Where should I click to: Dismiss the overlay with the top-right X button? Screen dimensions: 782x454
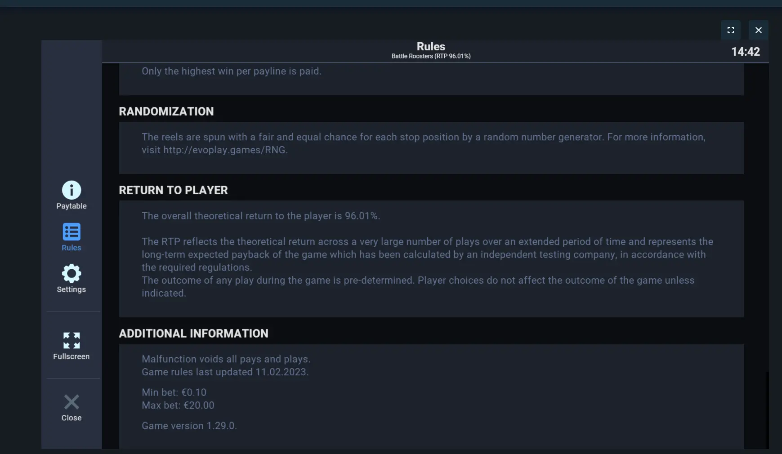[x=759, y=30]
